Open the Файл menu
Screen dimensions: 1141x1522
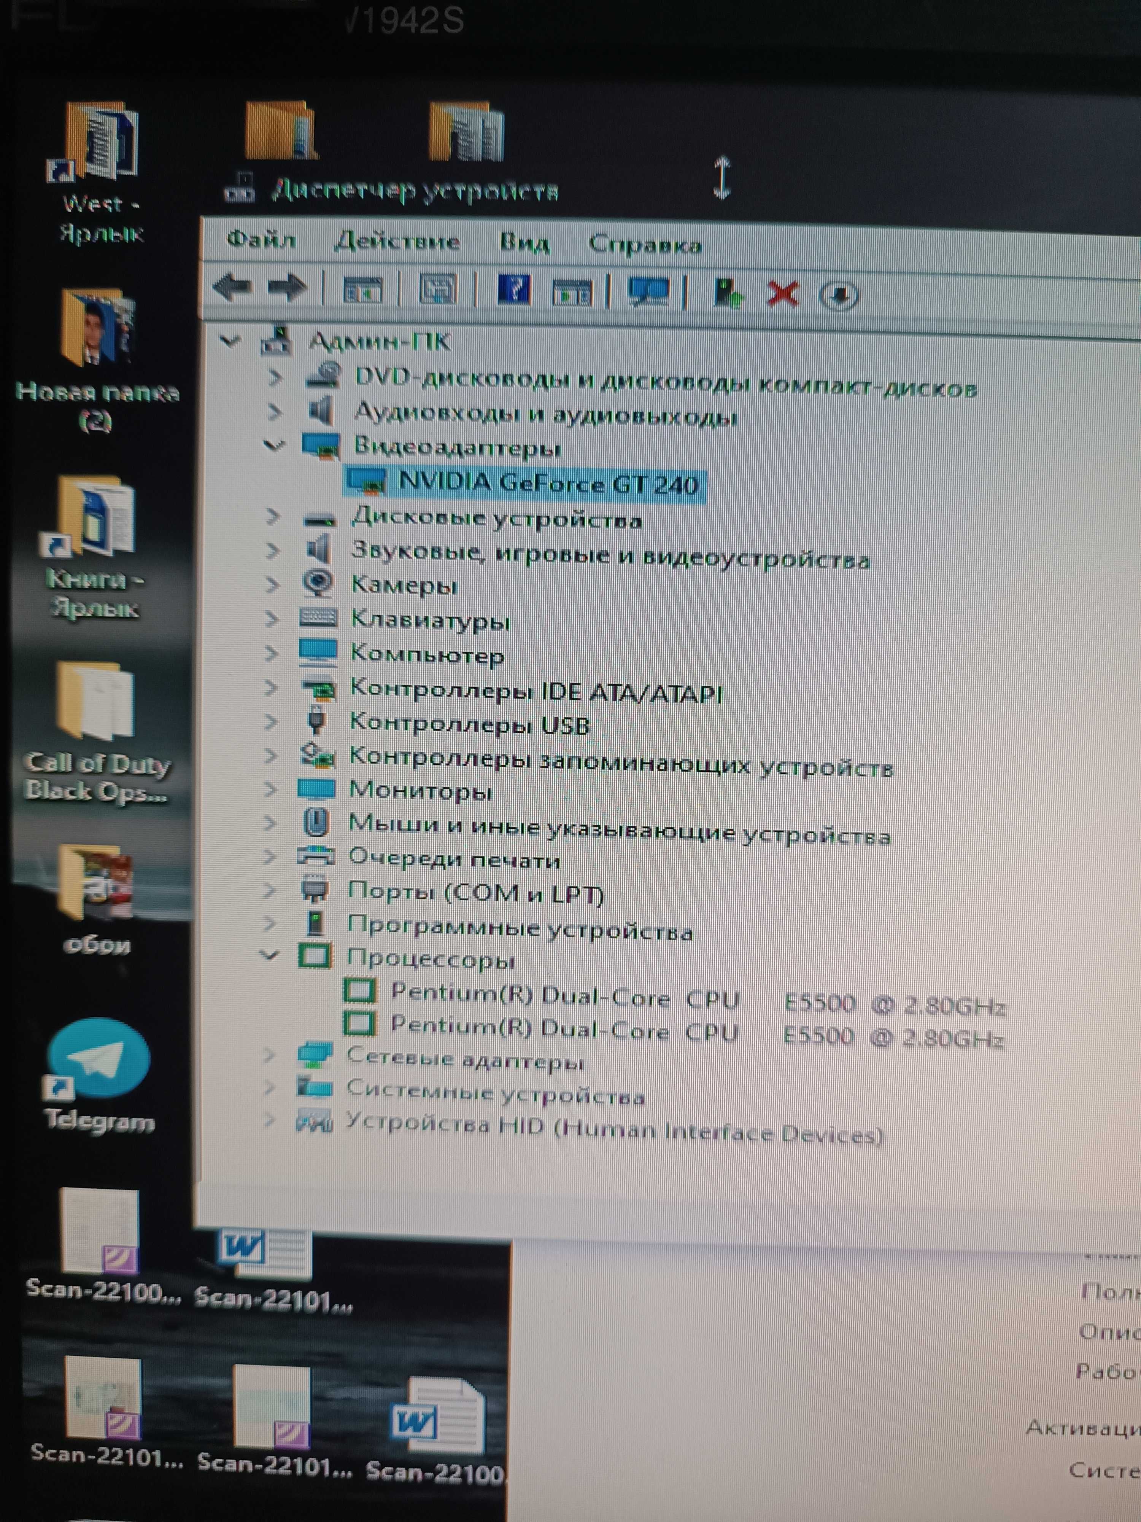(261, 239)
